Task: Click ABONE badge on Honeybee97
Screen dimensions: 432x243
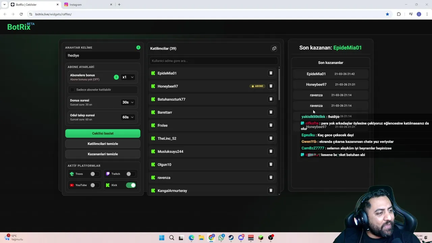Action: click(257, 86)
